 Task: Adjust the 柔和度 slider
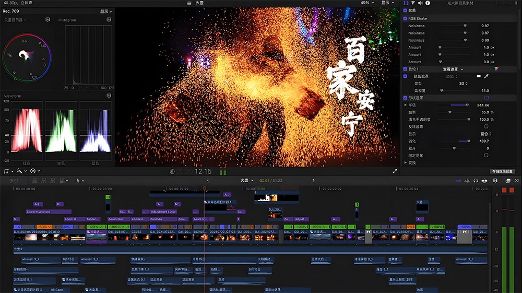coord(454,90)
